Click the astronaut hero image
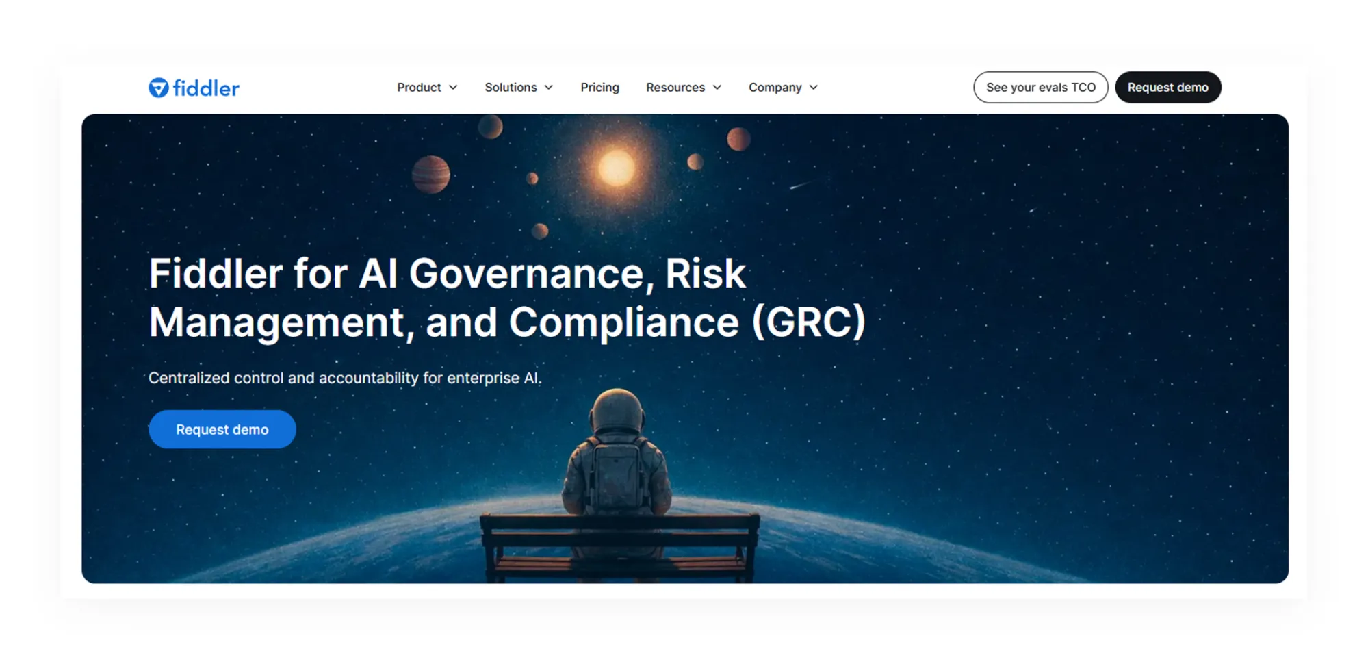 point(685,348)
